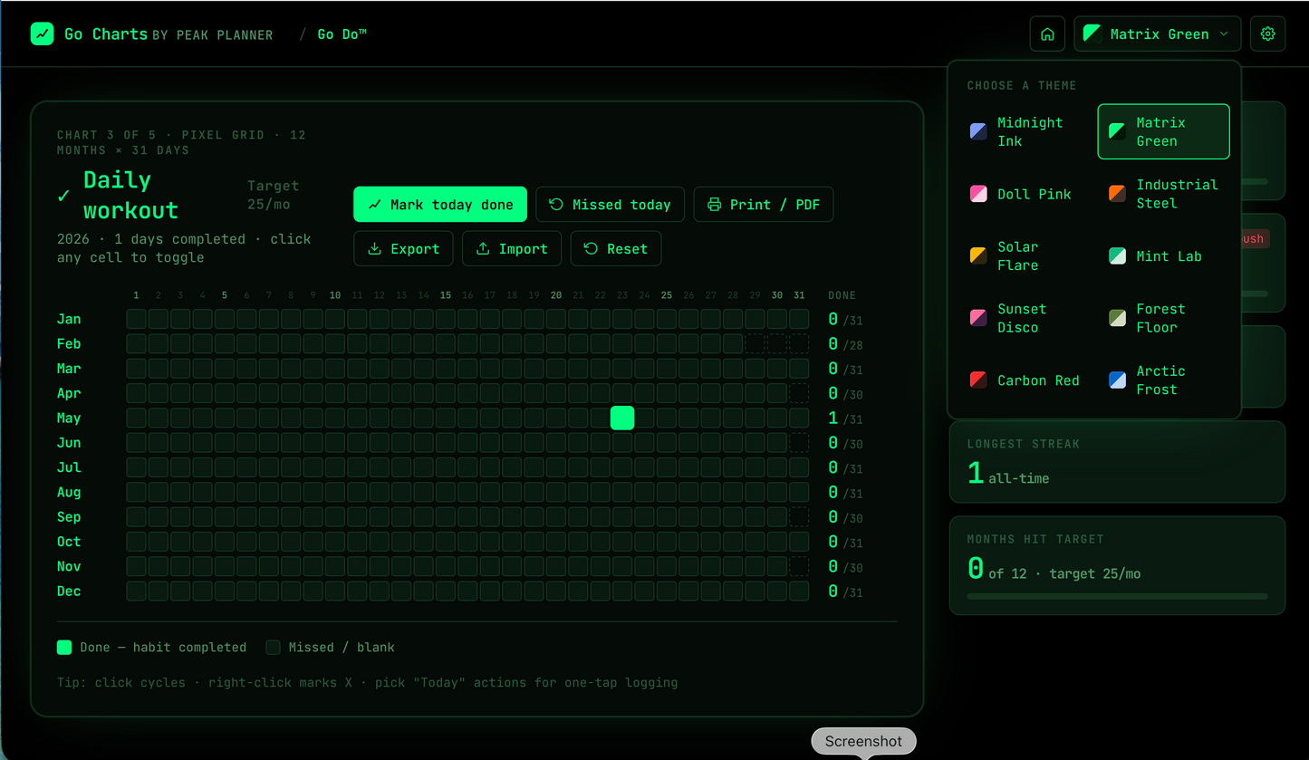
Task: Open the home icon button
Action: 1047,34
